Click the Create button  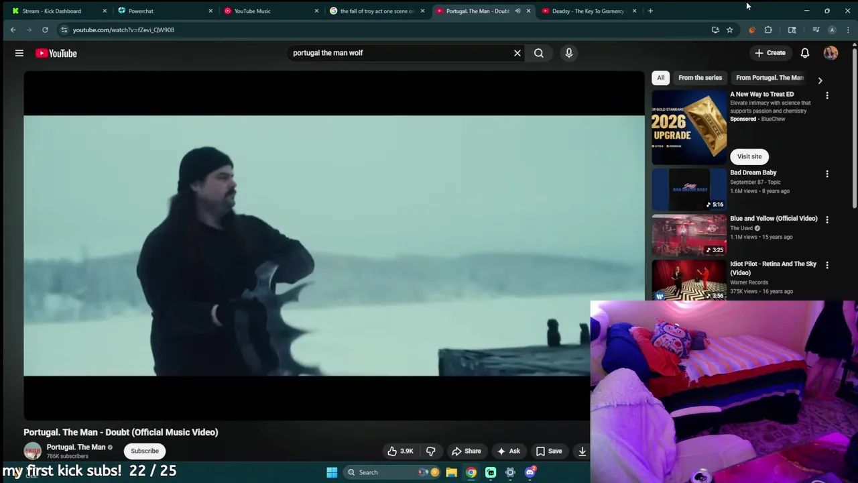770,53
